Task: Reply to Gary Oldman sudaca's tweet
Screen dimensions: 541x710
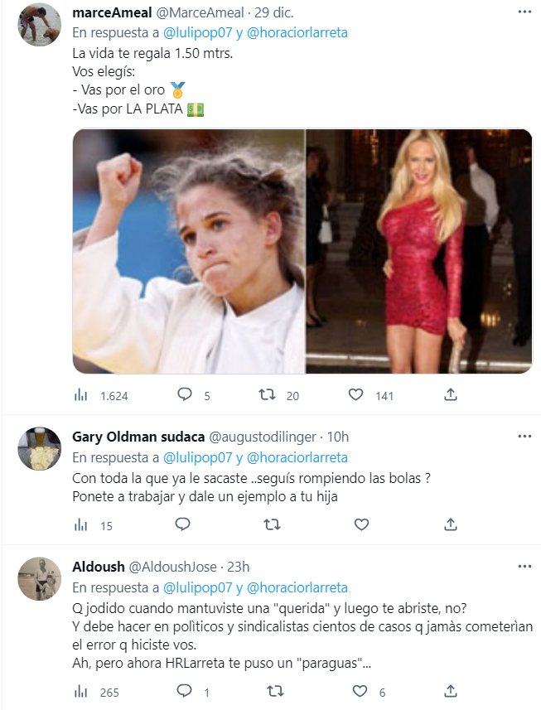Action: (x=184, y=524)
